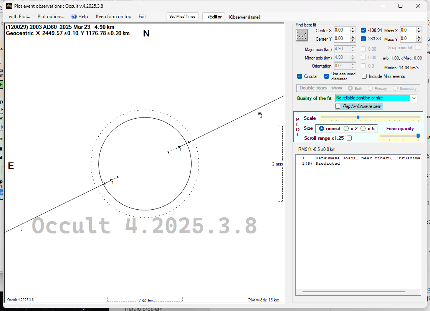Click the Editor button
The height and width of the screenshot is (311, 430).
(x=213, y=17)
